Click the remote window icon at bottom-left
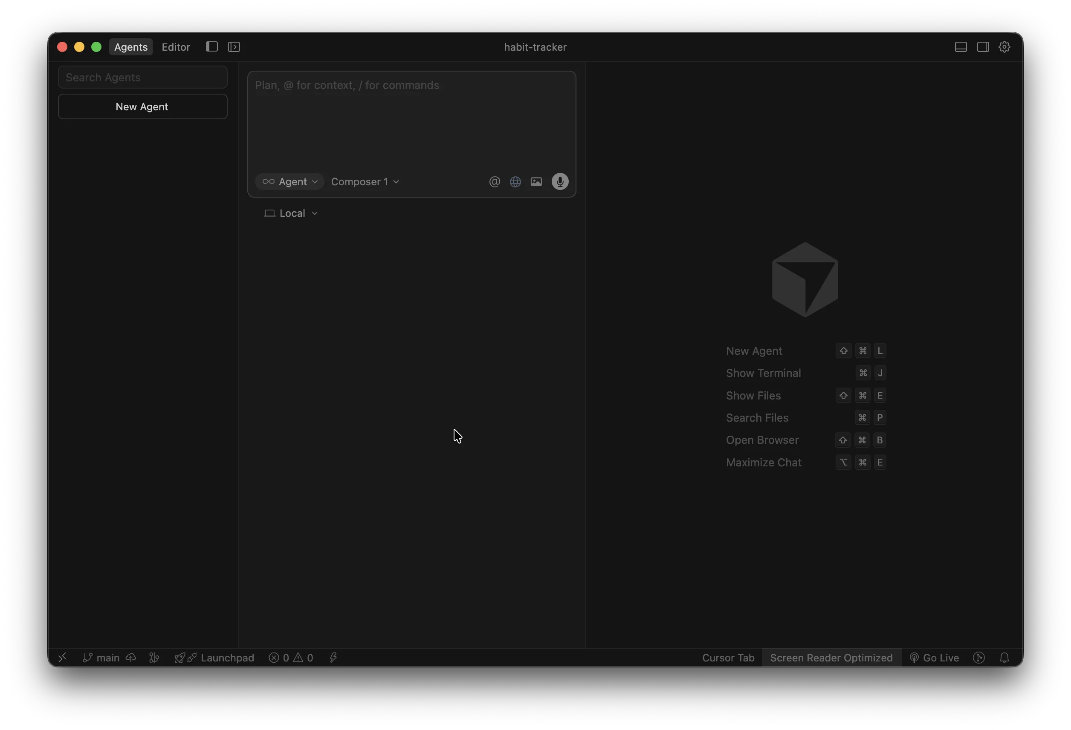The width and height of the screenshot is (1071, 730). coord(62,658)
